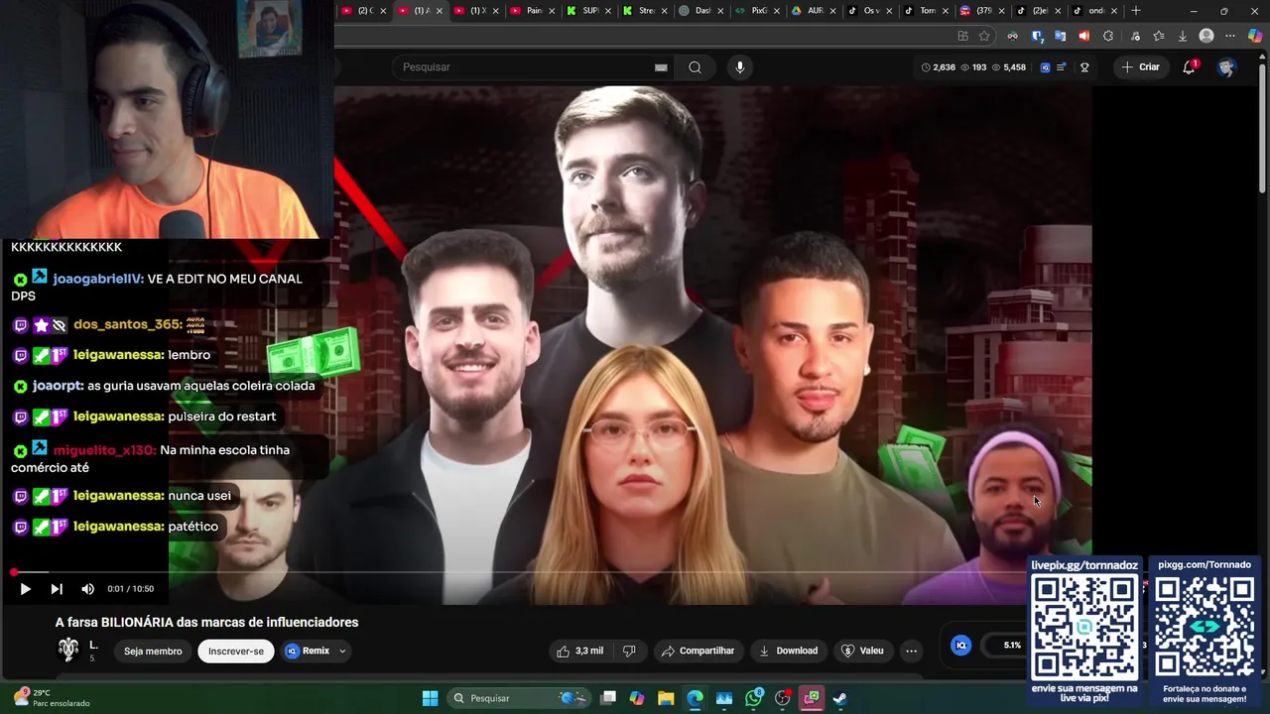1270x714 pixels.
Task: Click the pixgg.com/Tornnado QR code
Action: pos(1205,626)
